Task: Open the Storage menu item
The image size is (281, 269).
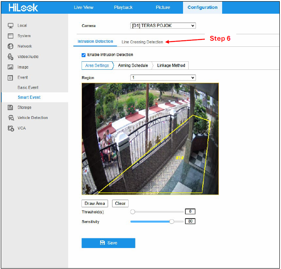Action: pyautogui.click(x=24, y=107)
